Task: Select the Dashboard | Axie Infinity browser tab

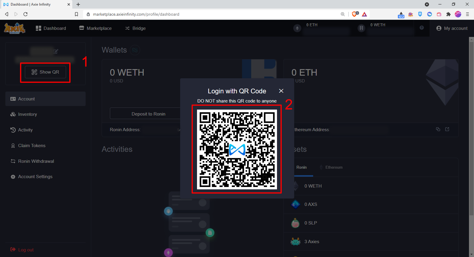Action: (x=36, y=4)
